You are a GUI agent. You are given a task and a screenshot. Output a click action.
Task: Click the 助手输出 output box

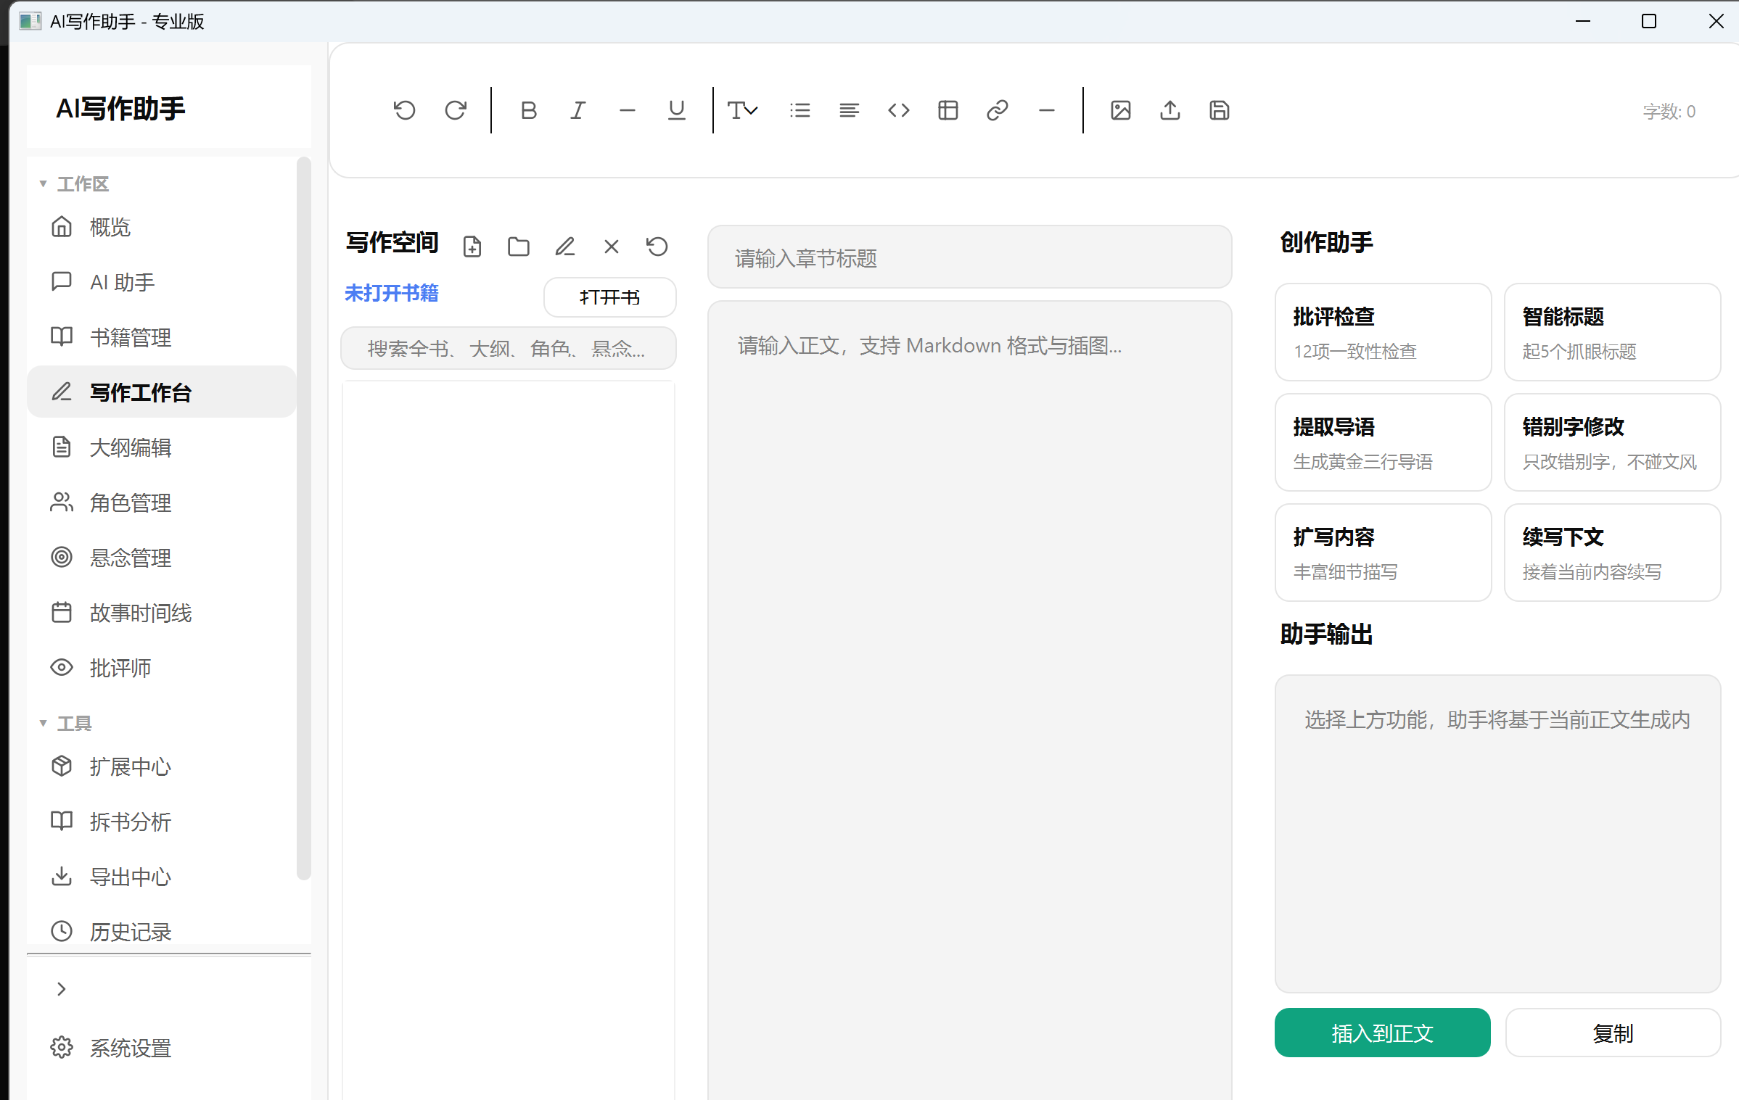pos(1497,834)
